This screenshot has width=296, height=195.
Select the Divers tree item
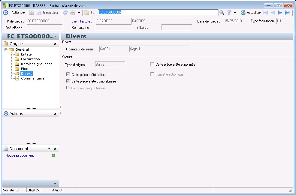pyautogui.click(x=26, y=73)
